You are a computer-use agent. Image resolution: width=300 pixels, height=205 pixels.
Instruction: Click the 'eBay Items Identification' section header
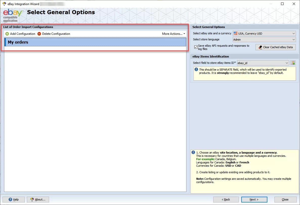[x=211, y=56]
